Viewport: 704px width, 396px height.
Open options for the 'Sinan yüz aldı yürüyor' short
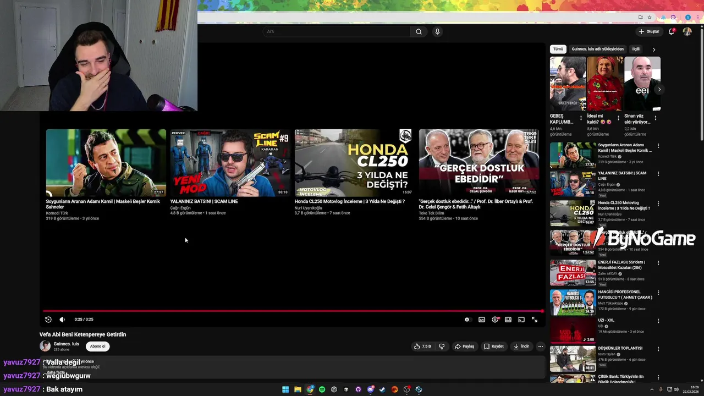pos(656,118)
